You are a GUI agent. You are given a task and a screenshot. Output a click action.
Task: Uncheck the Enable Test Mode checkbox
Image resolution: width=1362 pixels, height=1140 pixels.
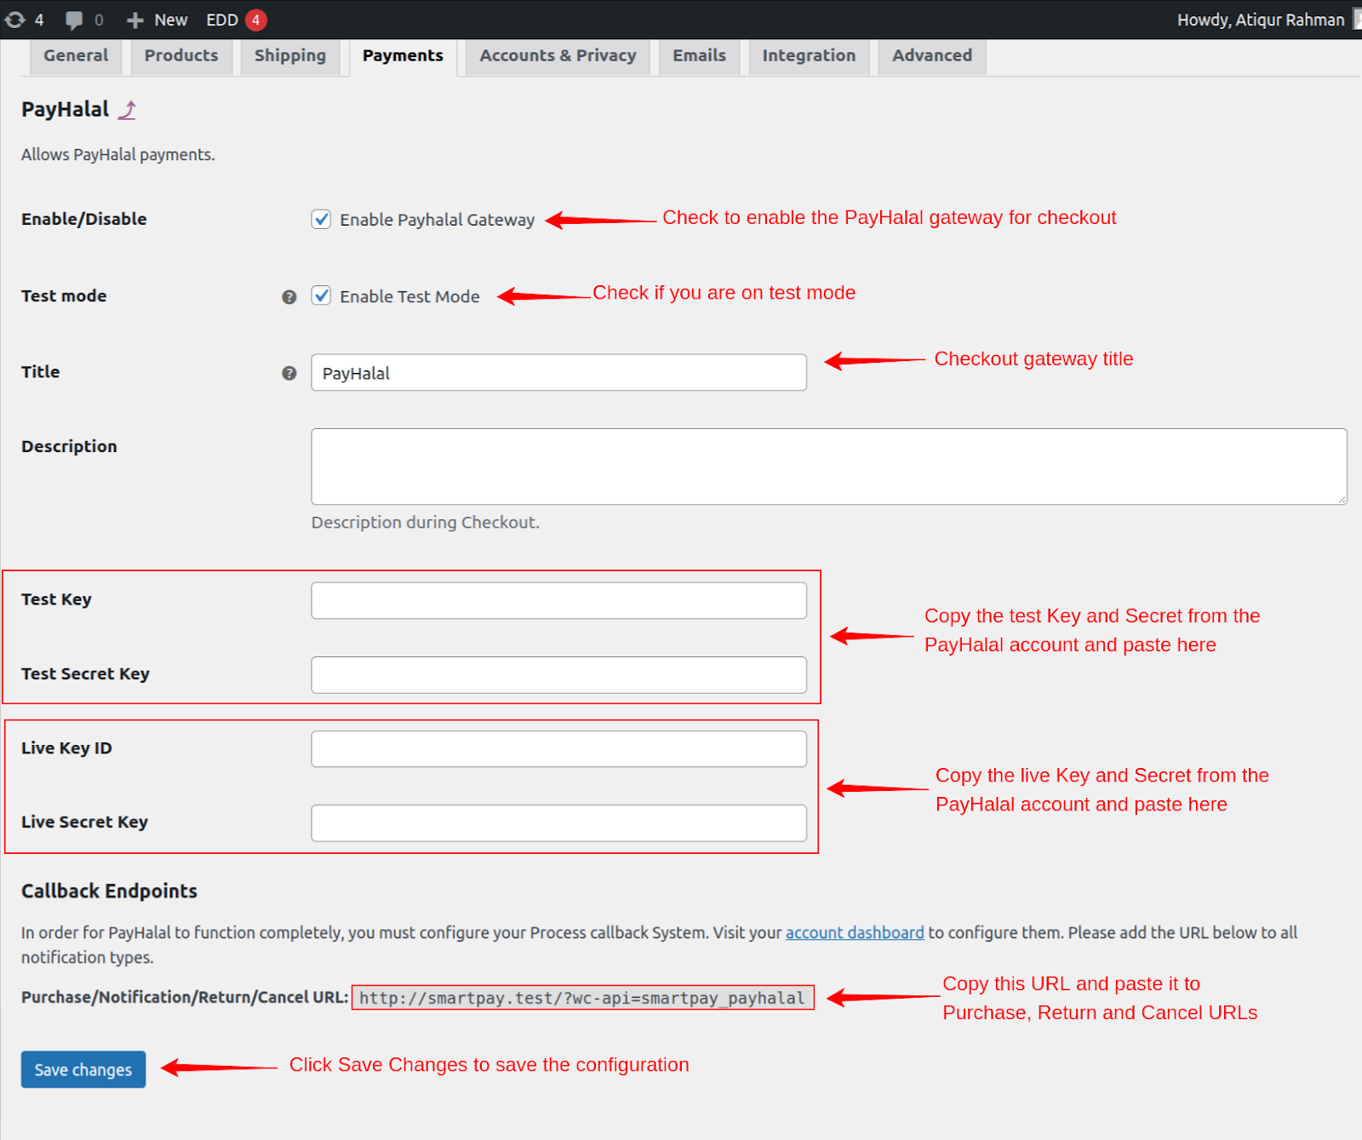tap(321, 296)
